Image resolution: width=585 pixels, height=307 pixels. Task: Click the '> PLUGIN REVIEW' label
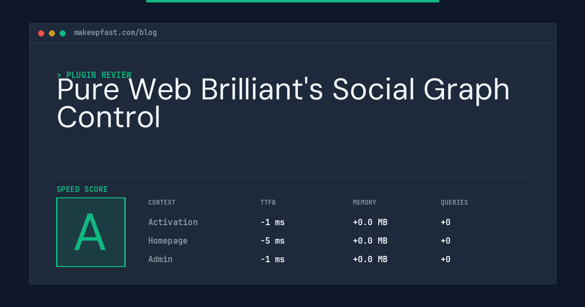point(94,75)
